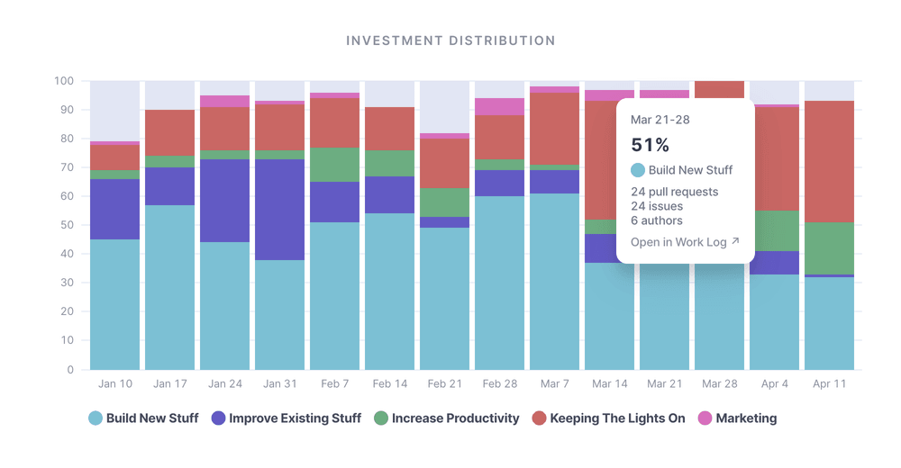
Task: Click the Jan 17 date label on axis
Action: 169,383
